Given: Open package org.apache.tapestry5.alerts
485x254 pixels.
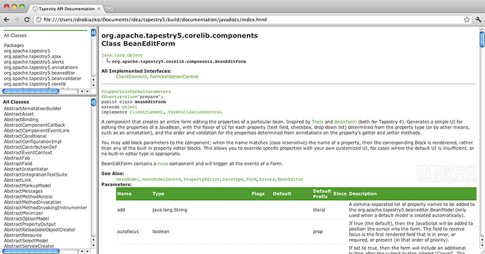Looking at the screenshot, I should [34, 62].
